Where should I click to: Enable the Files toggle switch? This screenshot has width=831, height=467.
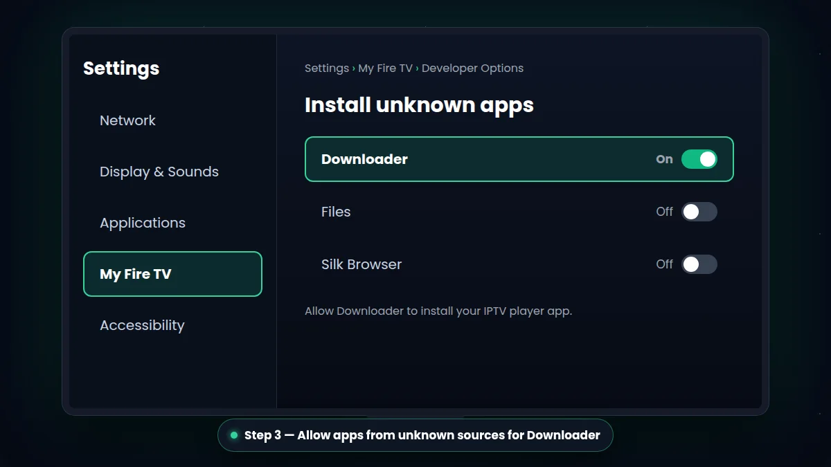pos(699,212)
